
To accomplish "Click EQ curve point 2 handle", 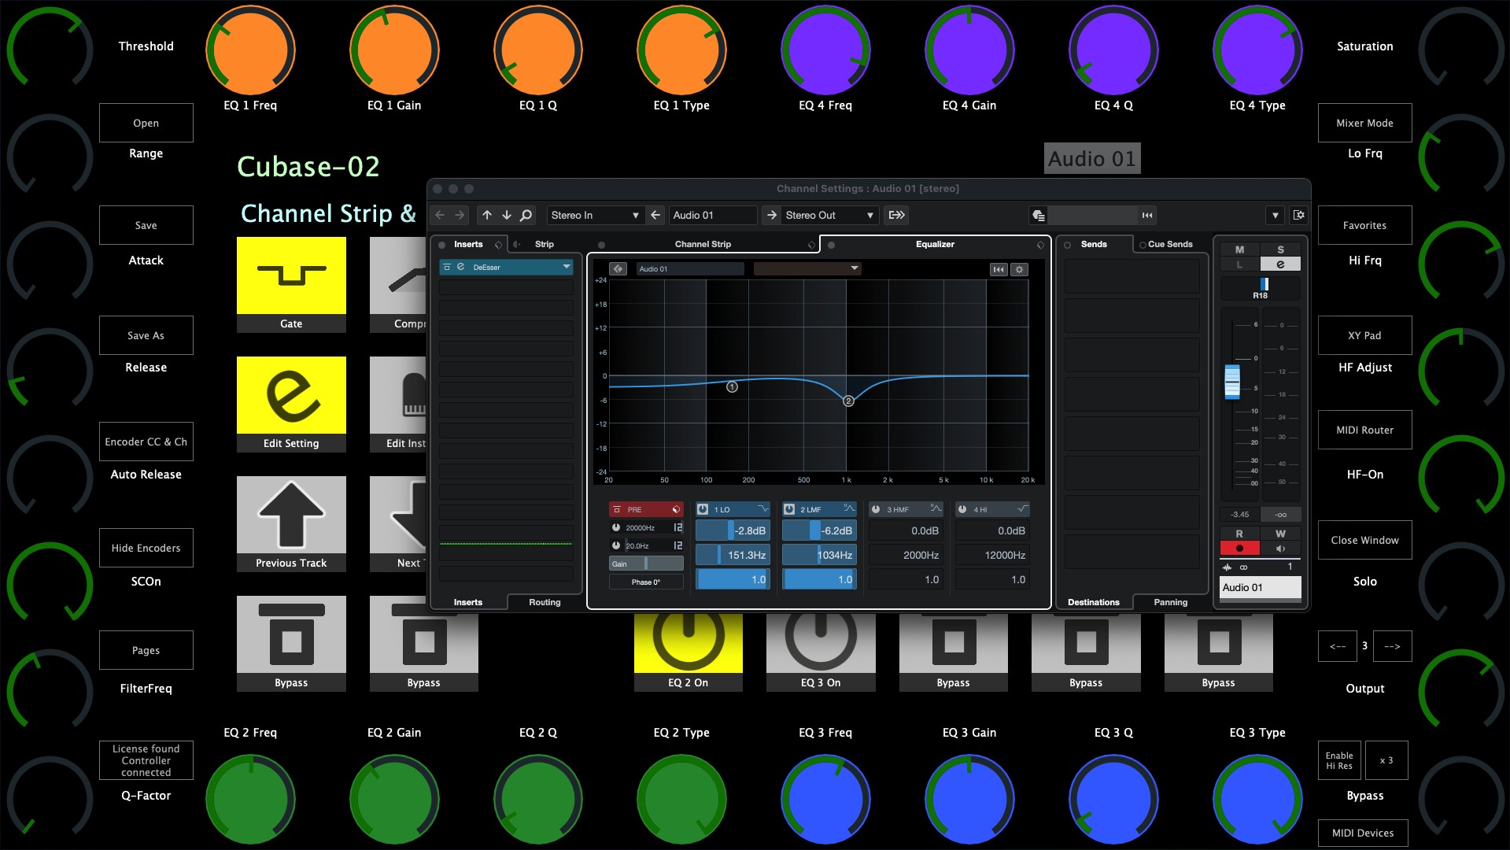I will tap(848, 401).
